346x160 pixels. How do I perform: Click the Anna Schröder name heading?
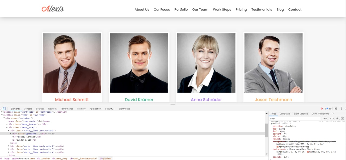[206, 99]
